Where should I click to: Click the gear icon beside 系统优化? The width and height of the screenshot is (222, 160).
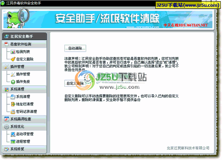coord(6,127)
